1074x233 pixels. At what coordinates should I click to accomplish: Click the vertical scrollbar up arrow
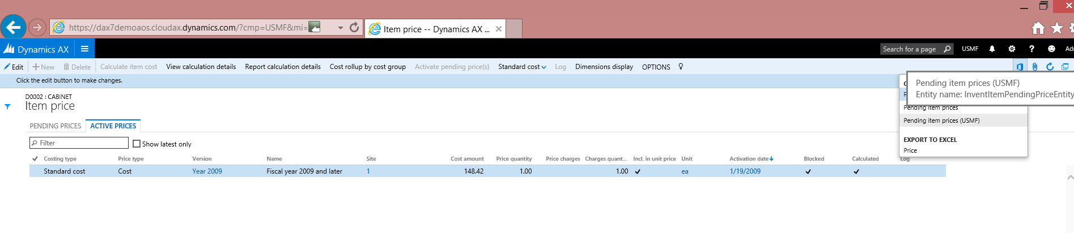[1070, 178]
